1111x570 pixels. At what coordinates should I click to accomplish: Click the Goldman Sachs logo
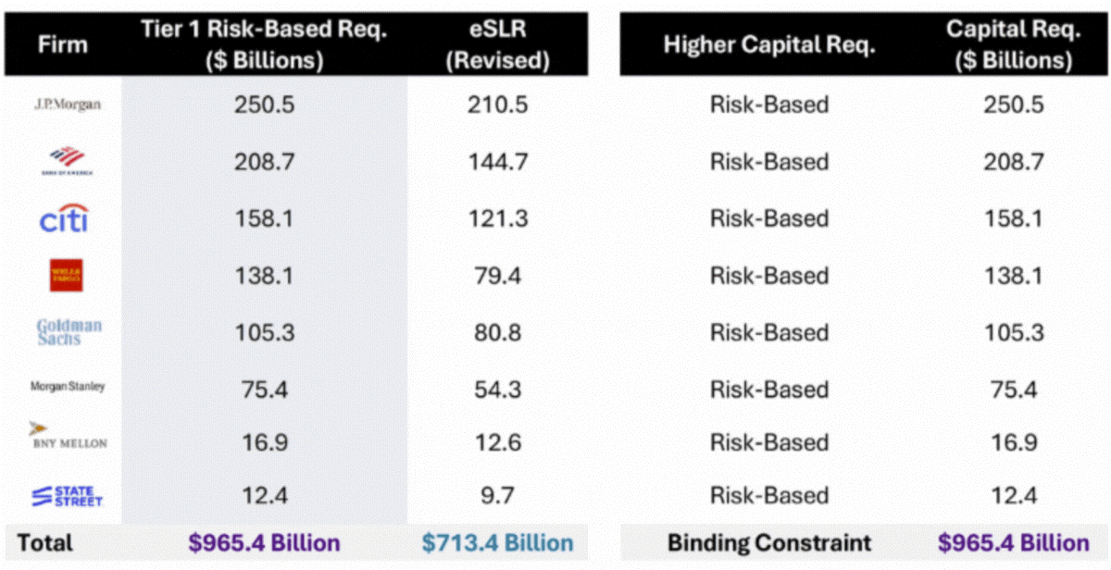tap(69, 332)
